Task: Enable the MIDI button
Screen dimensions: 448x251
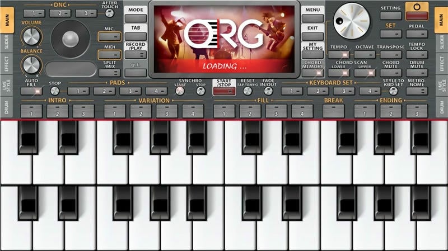Action: point(109,55)
